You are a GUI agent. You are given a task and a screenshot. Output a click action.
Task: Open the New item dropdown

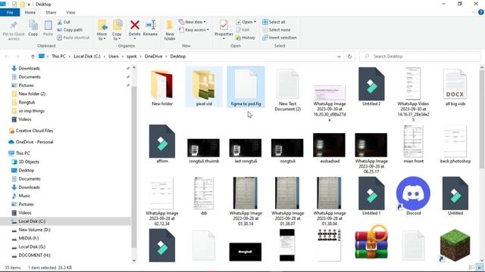192,22
